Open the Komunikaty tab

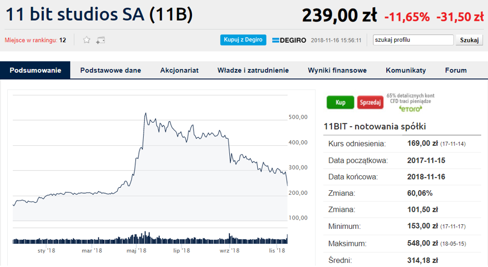(406, 71)
